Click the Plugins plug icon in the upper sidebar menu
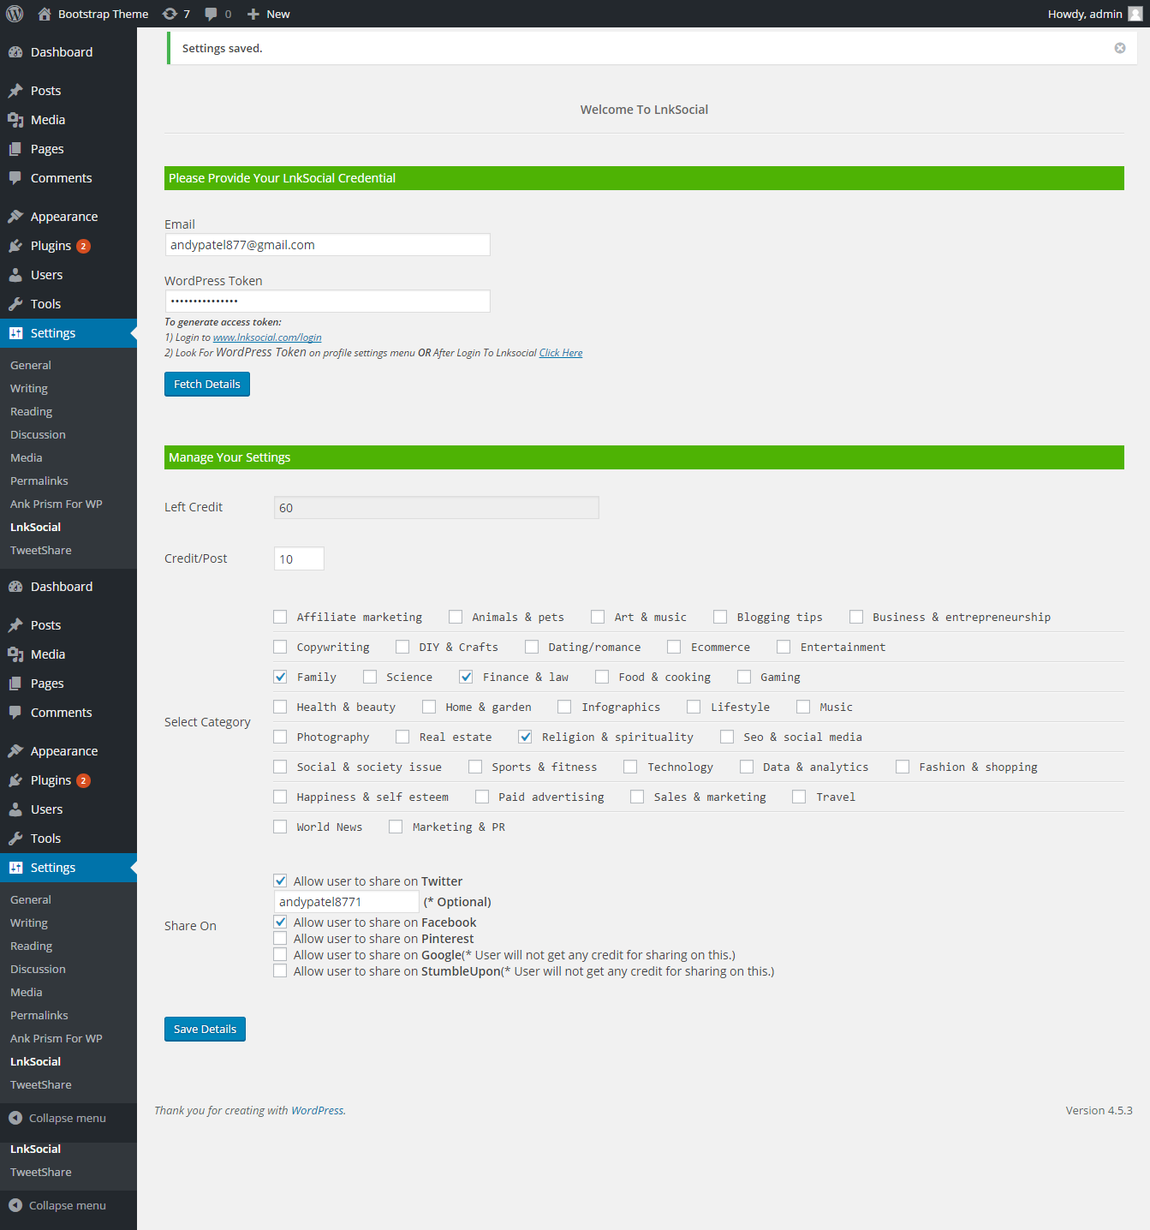 tap(15, 246)
